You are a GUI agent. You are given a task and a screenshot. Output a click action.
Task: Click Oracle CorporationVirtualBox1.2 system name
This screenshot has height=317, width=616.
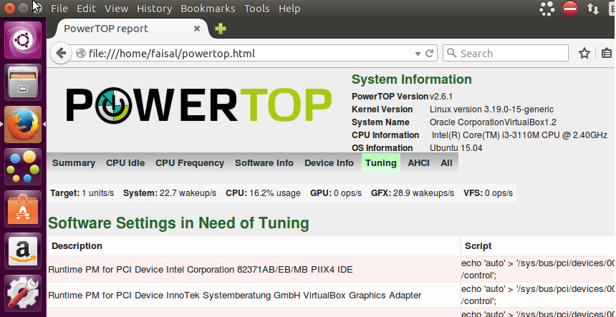click(493, 122)
